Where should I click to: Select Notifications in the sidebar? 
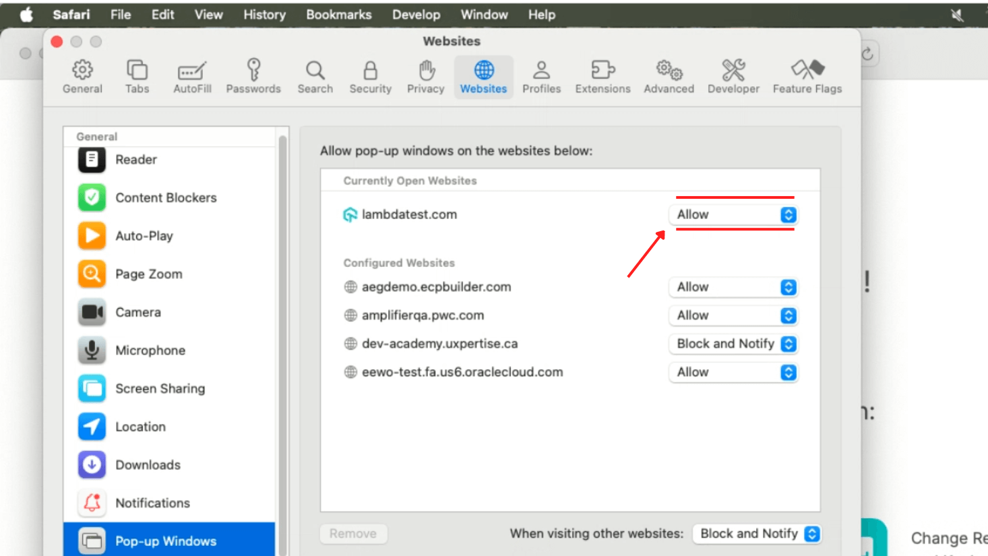pyautogui.click(x=169, y=503)
